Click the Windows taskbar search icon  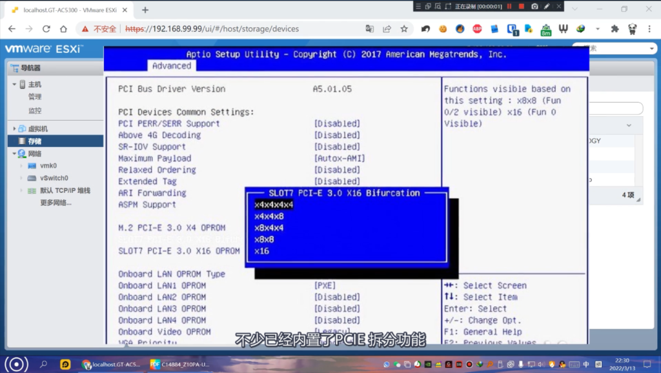click(44, 364)
